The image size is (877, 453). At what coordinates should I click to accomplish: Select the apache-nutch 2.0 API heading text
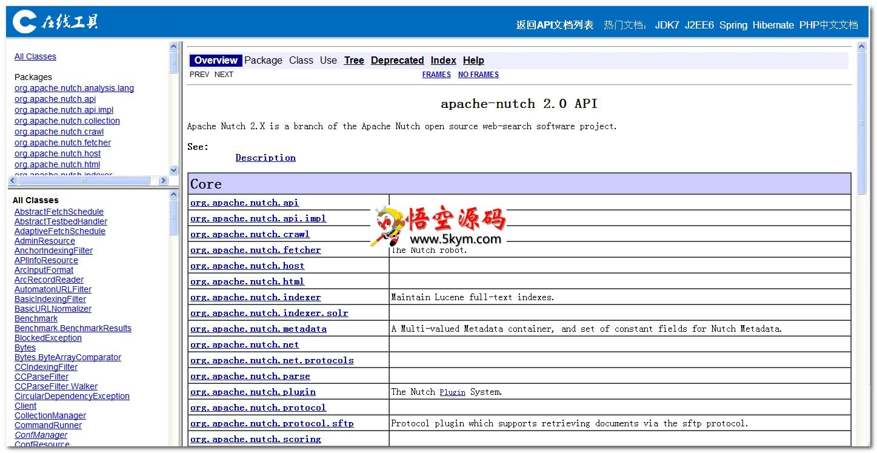click(519, 104)
